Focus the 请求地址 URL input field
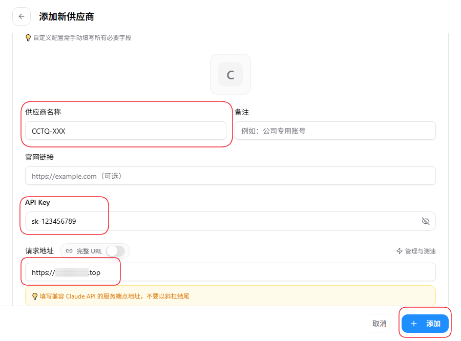 [230, 272]
